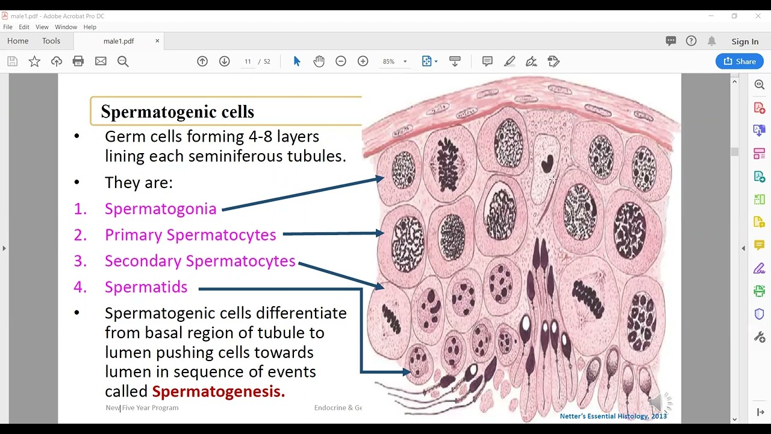Collapse right pane with small left arrow
The image size is (771, 434).
click(x=743, y=248)
